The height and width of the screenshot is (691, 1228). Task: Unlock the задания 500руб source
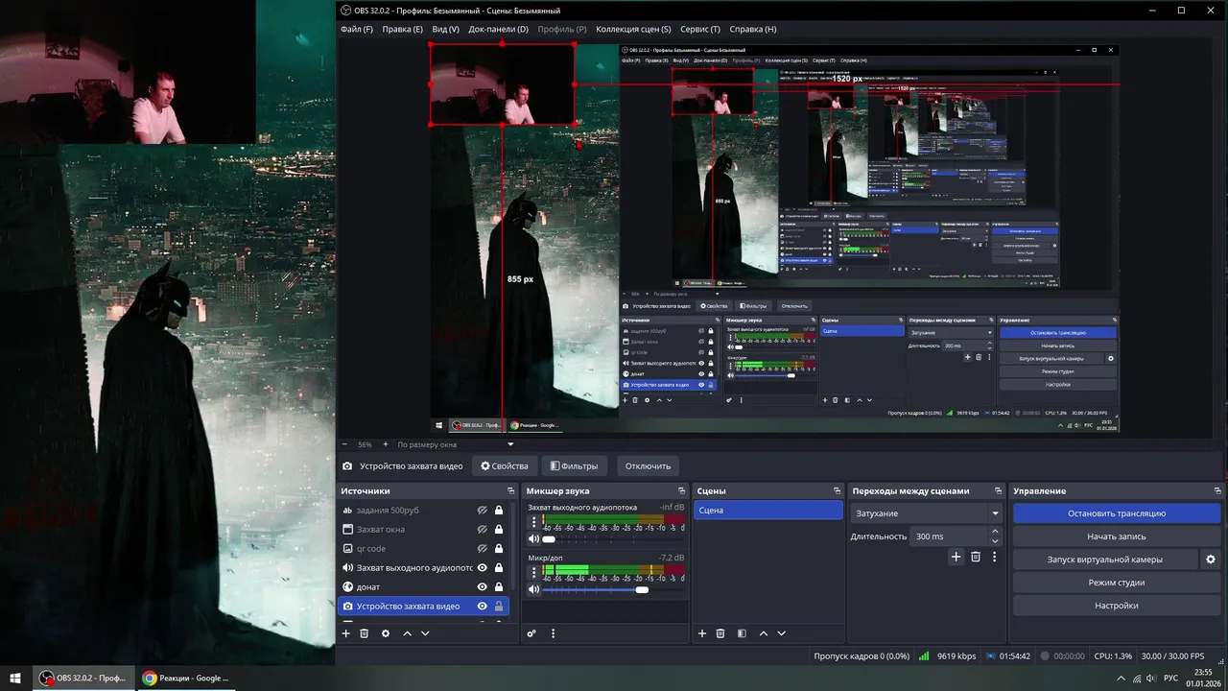[499, 511]
